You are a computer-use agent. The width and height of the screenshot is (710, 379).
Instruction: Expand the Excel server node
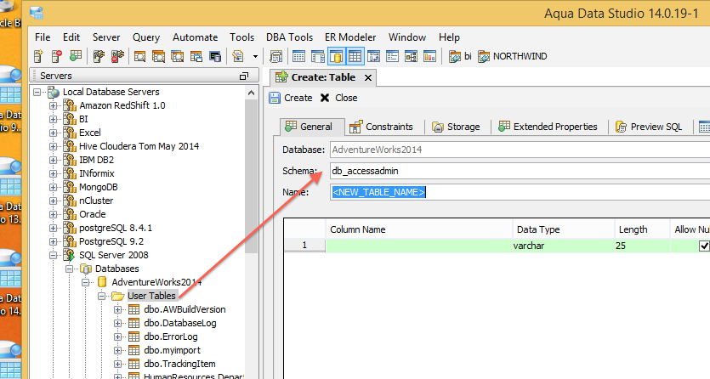point(54,133)
